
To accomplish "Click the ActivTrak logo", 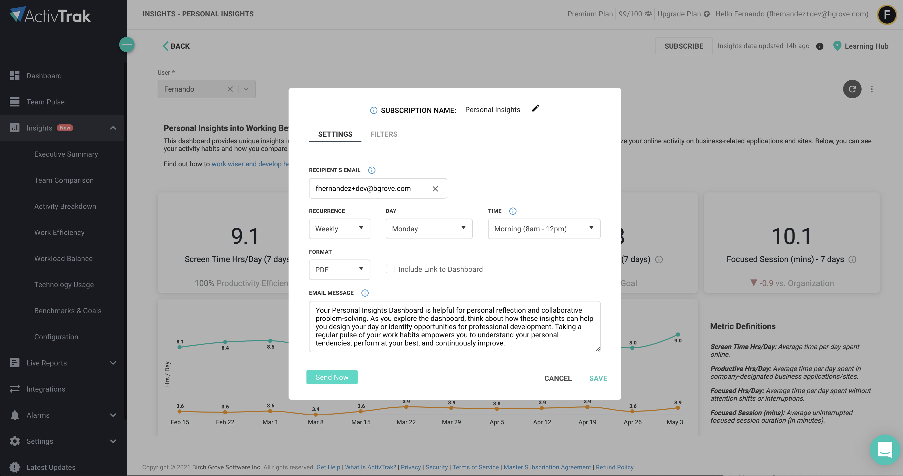I will [50, 15].
